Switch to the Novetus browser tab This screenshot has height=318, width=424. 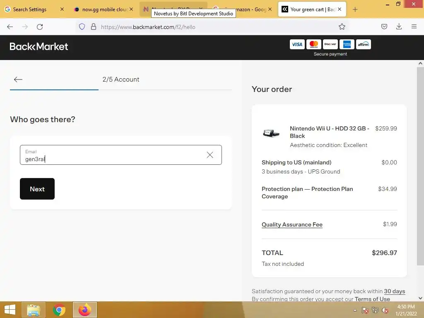[x=173, y=10]
